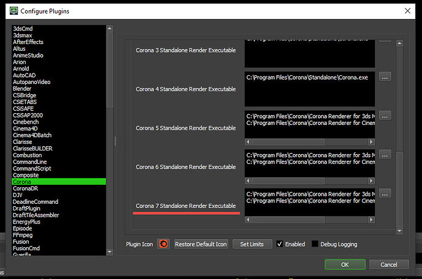Select Arion plugin
This screenshot has height=279, width=422.
pos(59,62)
